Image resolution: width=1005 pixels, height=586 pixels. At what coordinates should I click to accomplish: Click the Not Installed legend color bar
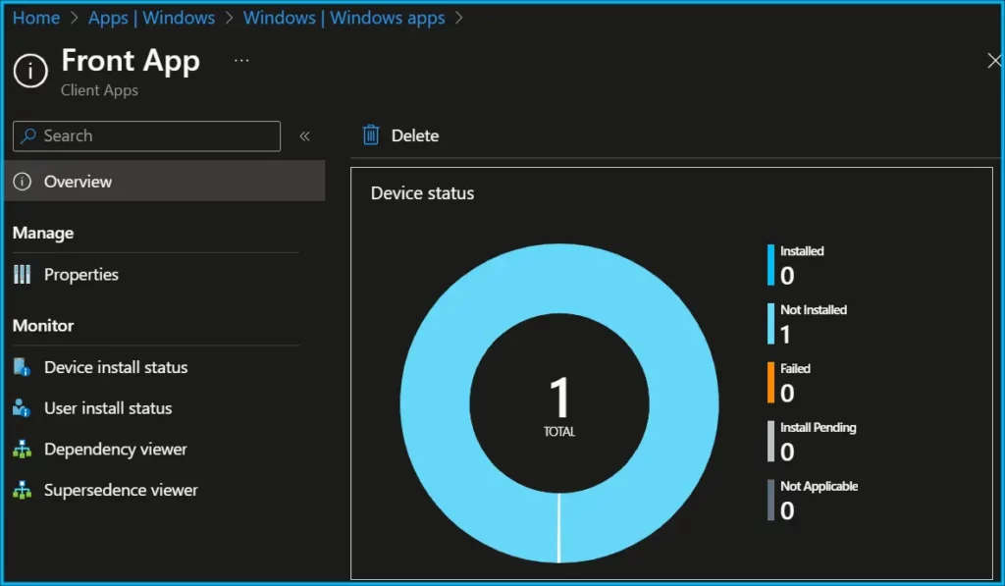click(771, 324)
